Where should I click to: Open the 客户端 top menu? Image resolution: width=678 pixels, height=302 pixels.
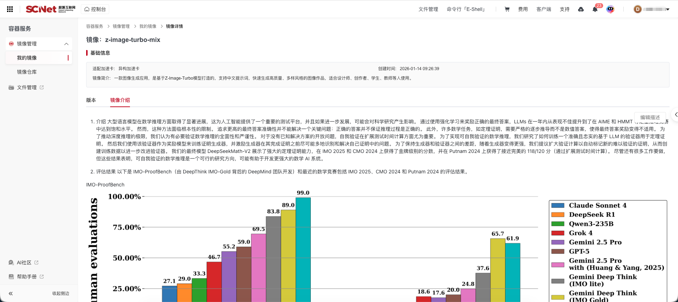click(544, 9)
